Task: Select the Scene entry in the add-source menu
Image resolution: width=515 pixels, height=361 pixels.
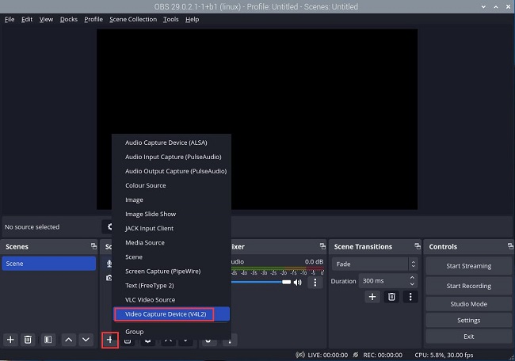Action: click(171, 256)
